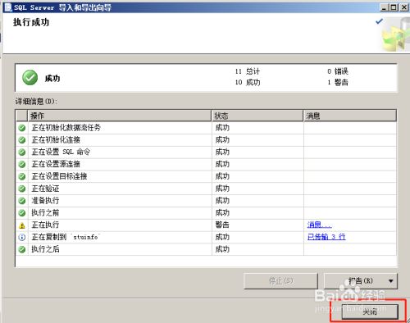Image resolution: width=410 pixels, height=323 pixels.
Task: Click the green check icon beside 正在验证
Action: (x=22, y=189)
